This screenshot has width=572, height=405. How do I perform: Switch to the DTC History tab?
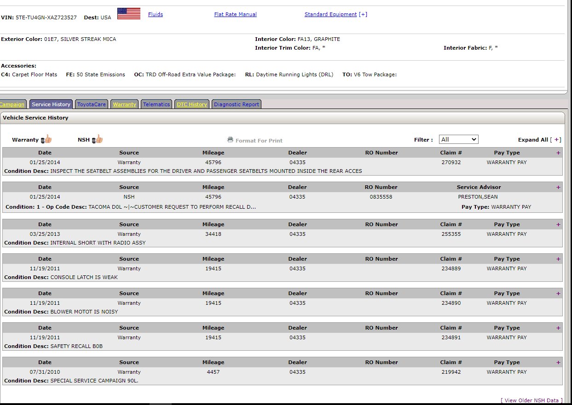tap(191, 104)
